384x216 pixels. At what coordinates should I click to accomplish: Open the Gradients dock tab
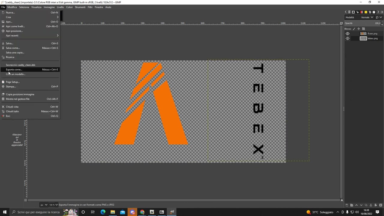click(361, 12)
